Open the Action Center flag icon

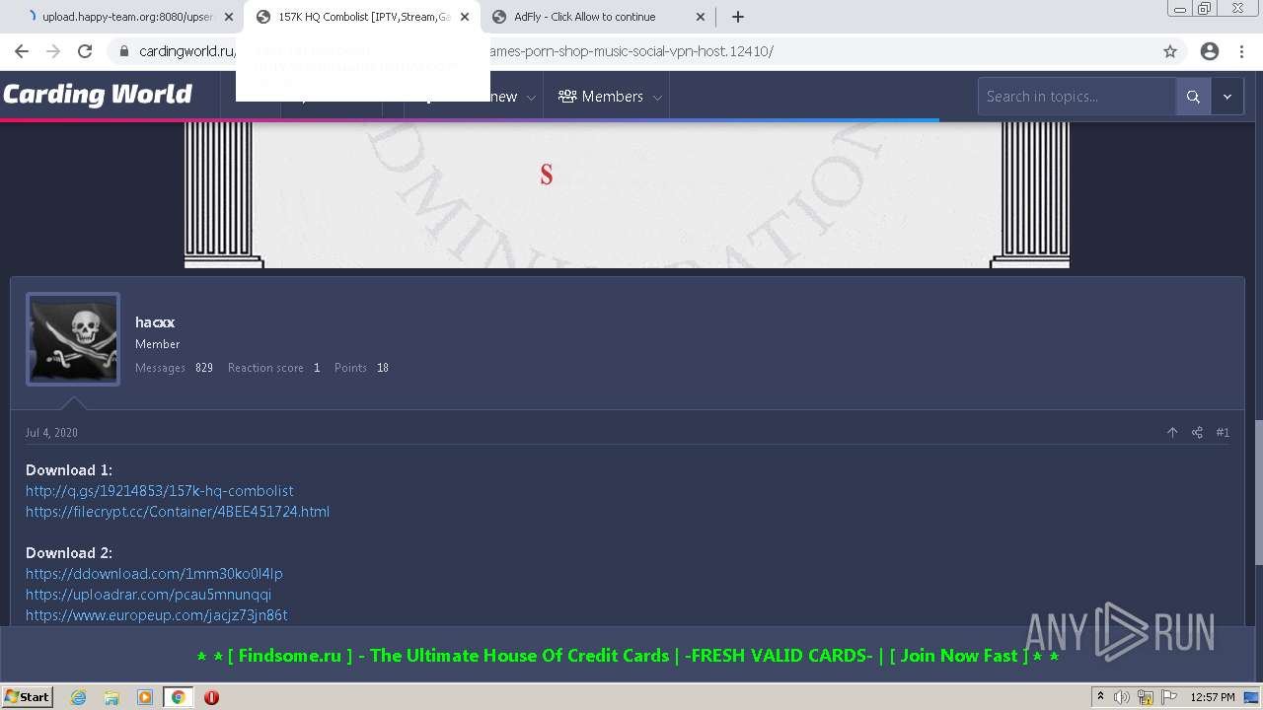pos(1167,697)
